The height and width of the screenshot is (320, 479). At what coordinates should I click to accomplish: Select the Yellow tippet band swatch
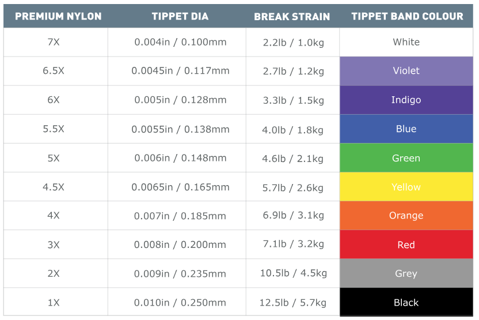(406, 187)
